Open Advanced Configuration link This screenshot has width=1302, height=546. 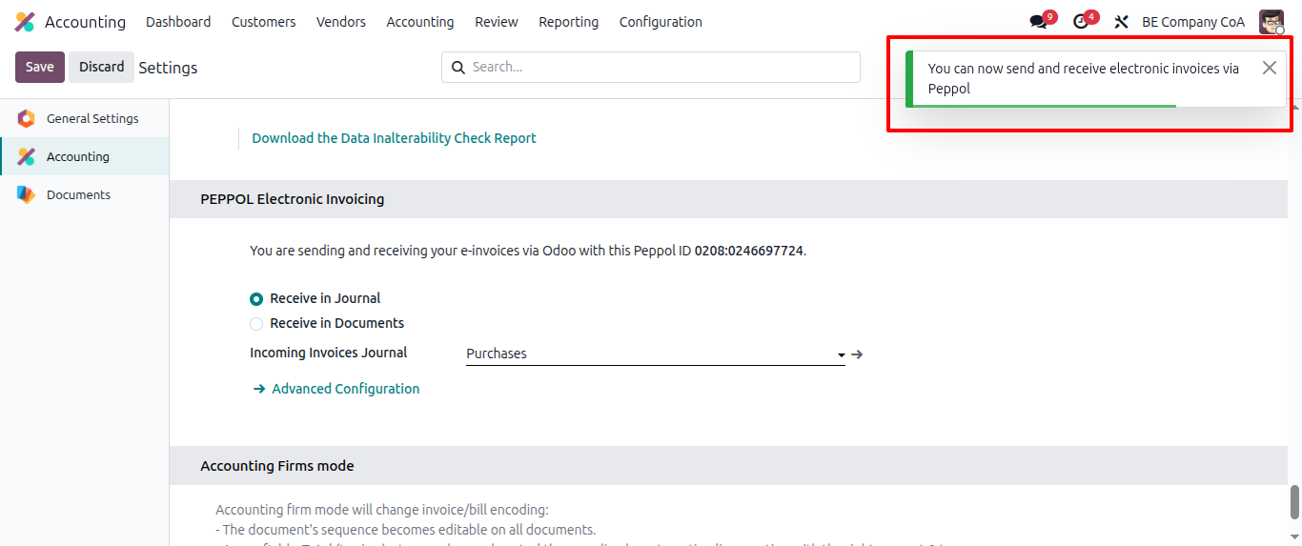[x=336, y=389]
